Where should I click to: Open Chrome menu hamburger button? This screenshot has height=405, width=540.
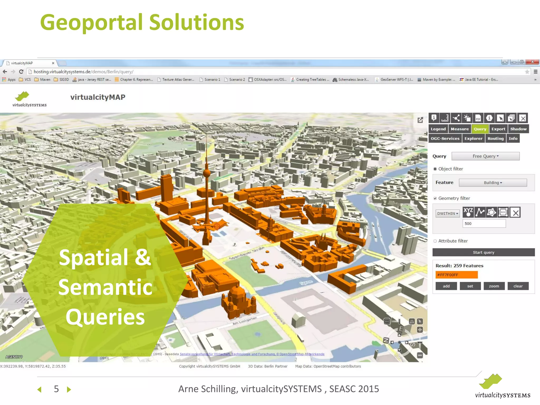click(x=536, y=72)
